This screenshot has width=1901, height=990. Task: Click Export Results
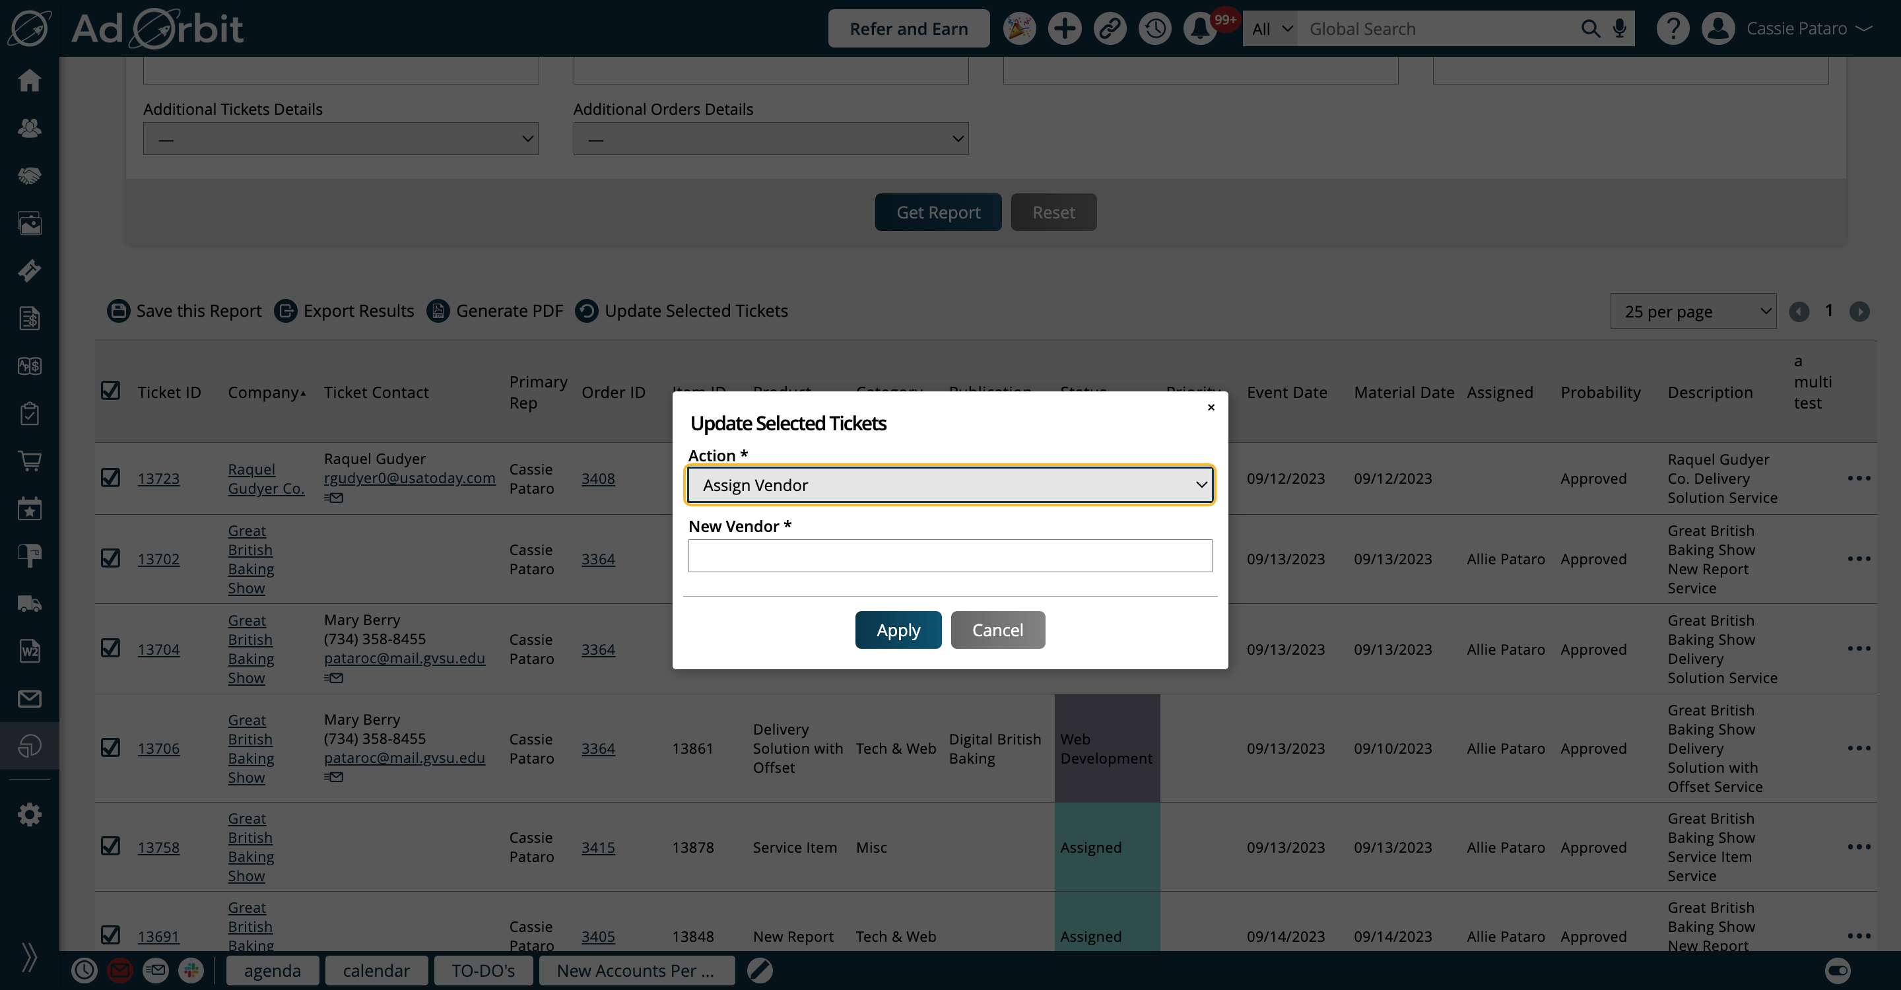click(345, 311)
